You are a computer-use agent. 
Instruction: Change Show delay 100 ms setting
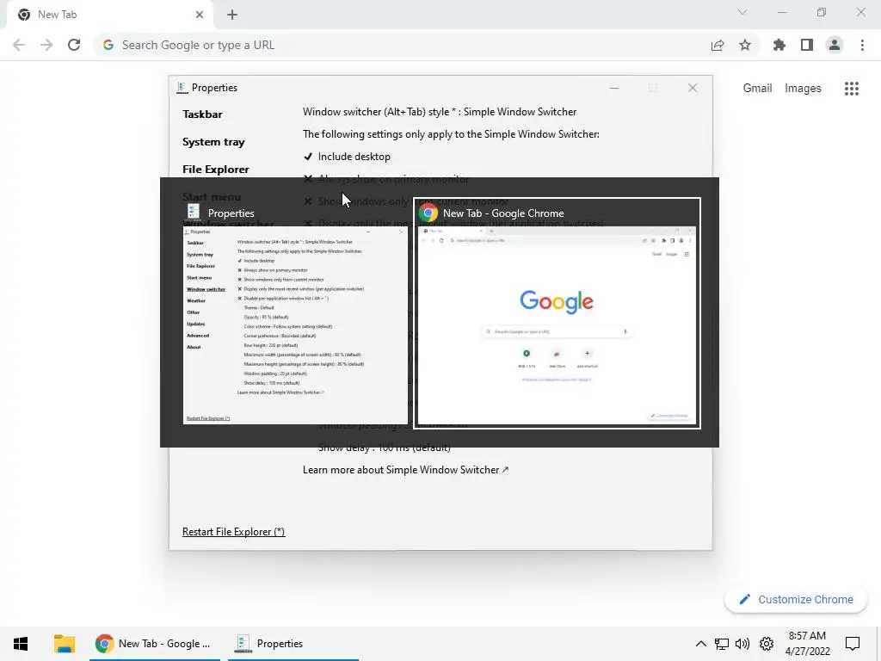click(x=385, y=448)
